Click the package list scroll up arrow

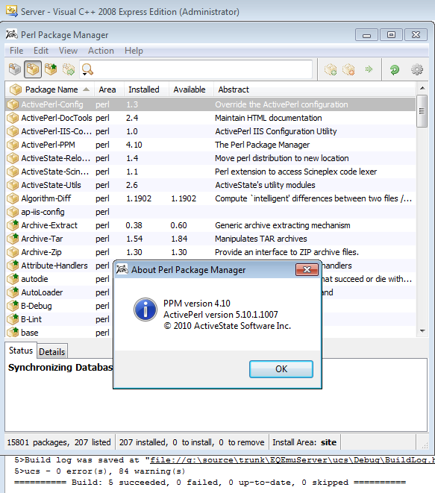click(422, 88)
